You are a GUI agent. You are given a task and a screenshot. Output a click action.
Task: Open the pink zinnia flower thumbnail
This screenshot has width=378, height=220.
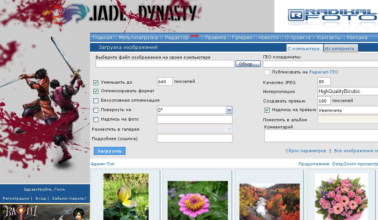click(198, 200)
